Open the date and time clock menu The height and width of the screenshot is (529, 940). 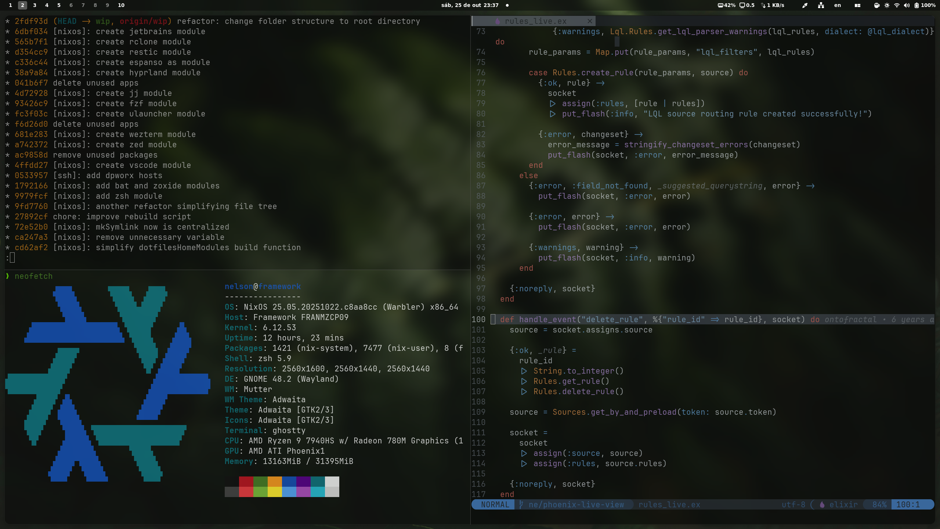[470, 5]
